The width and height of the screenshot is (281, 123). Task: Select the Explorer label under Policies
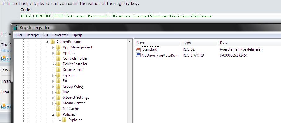click(75, 120)
